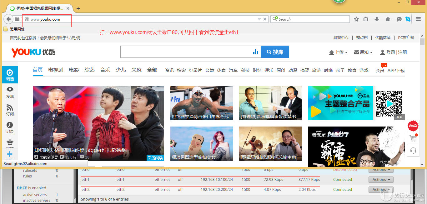
Task: Open the 普京 video thumbnail
Action: click(x=270, y=103)
